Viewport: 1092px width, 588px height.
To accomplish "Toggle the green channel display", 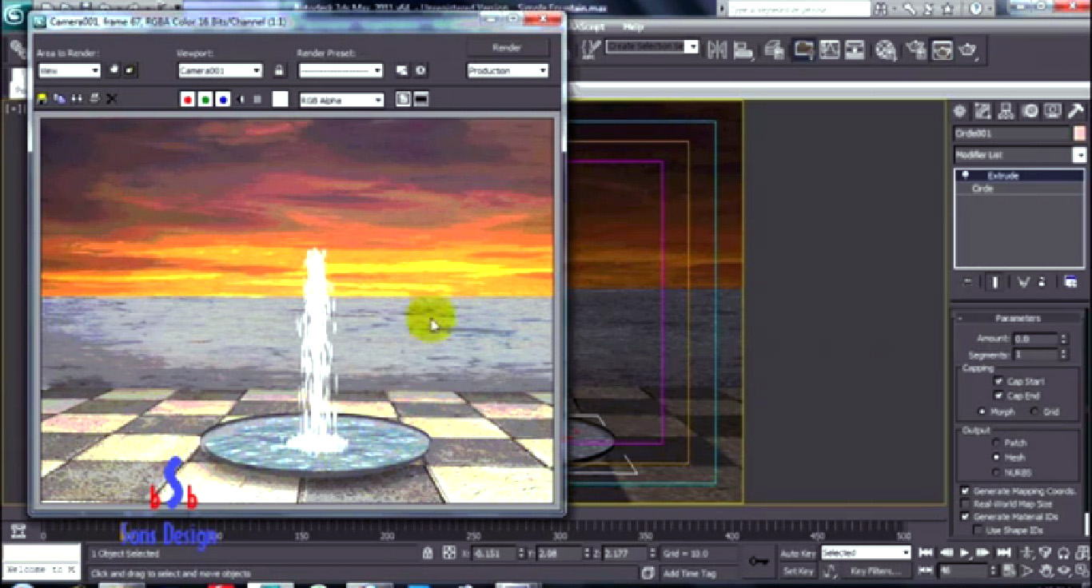I will [205, 99].
